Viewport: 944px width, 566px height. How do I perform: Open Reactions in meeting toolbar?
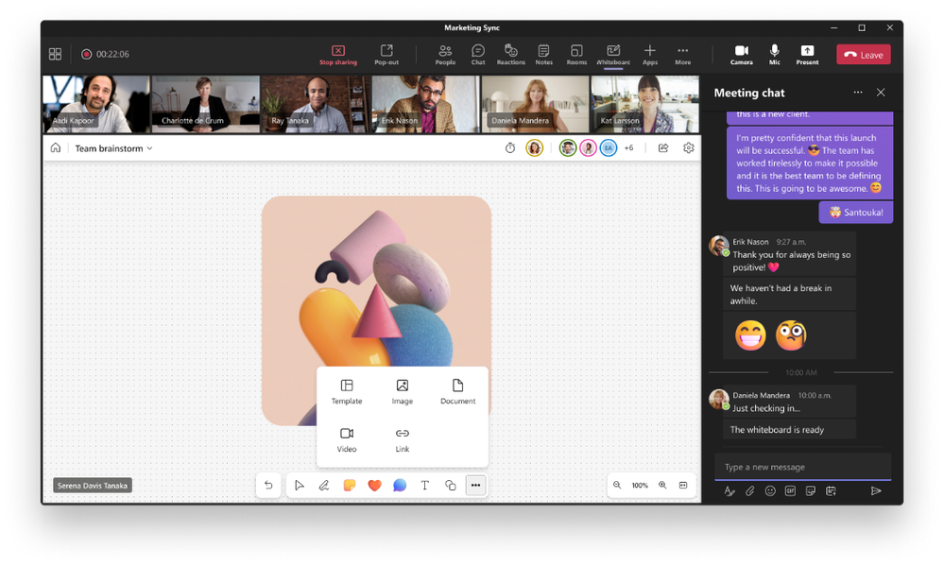[x=510, y=55]
